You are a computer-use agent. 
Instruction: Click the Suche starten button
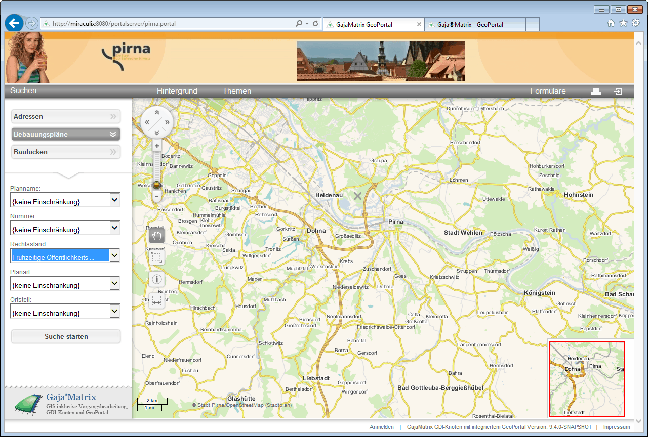pos(66,336)
